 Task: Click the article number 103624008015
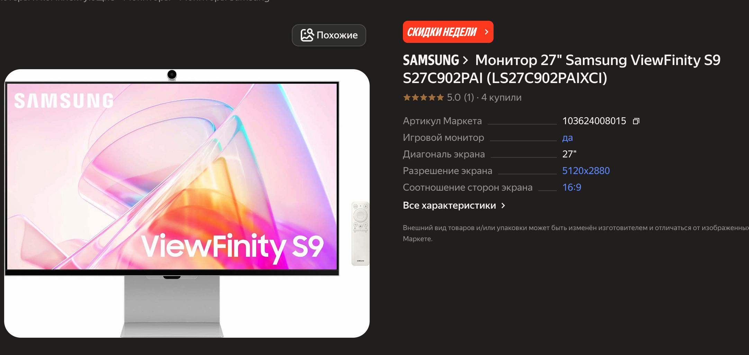(x=594, y=121)
